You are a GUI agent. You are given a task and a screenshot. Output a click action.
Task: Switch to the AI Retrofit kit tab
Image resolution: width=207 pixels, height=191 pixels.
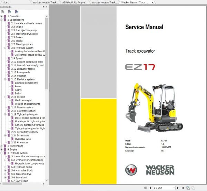point(75,2)
